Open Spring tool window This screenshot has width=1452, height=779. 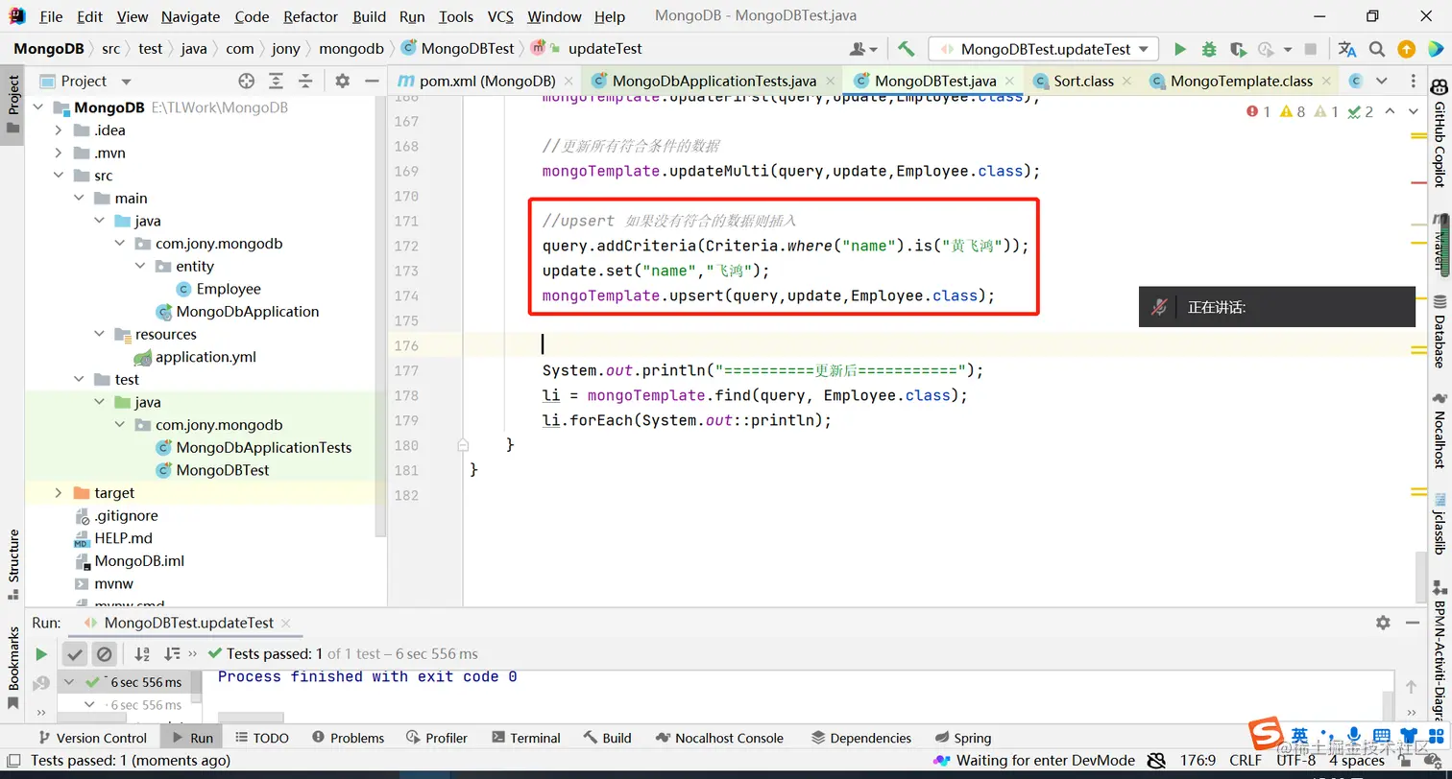click(962, 738)
